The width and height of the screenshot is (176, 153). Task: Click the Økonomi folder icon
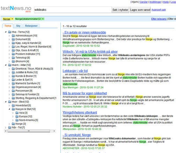point(13,61)
